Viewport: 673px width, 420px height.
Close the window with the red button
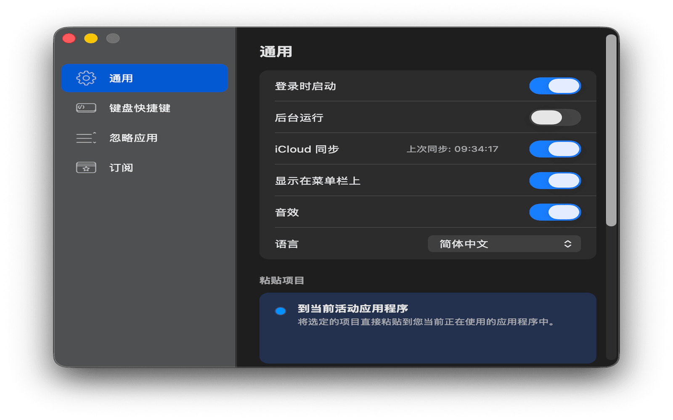point(69,38)
